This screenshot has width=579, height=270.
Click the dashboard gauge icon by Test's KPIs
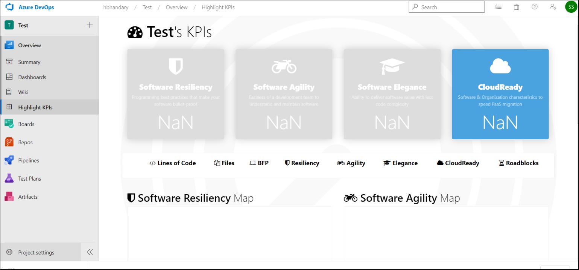pos(135,32)
